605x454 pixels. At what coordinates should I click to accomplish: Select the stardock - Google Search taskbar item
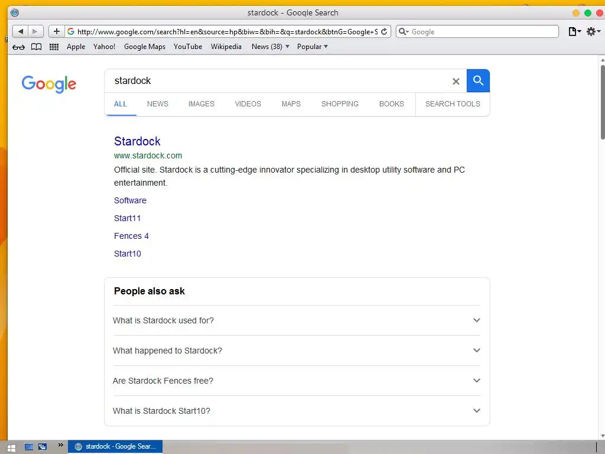click(115, 447)
